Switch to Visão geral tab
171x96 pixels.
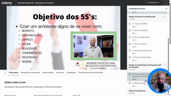[14, 73]
